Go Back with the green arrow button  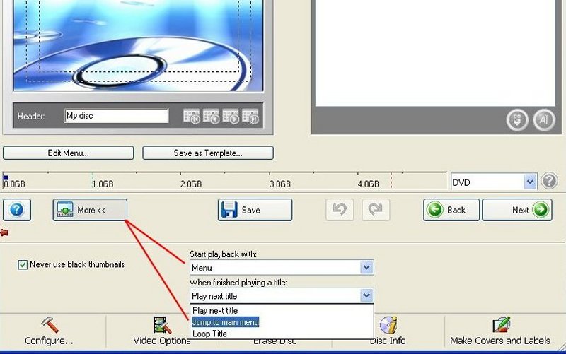(x=451, y=210)
